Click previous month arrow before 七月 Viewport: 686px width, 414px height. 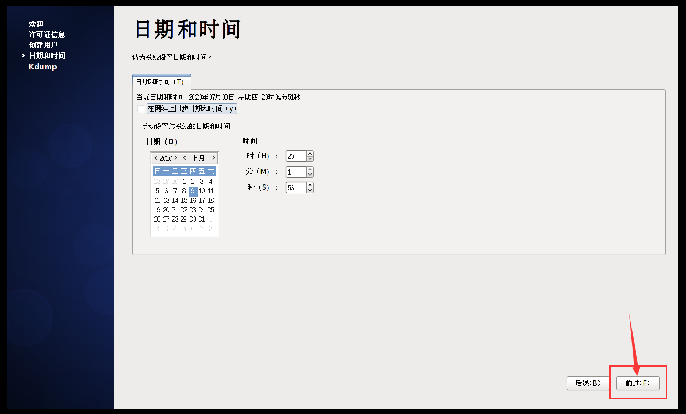pyautogui.click(x=184, y=157)
